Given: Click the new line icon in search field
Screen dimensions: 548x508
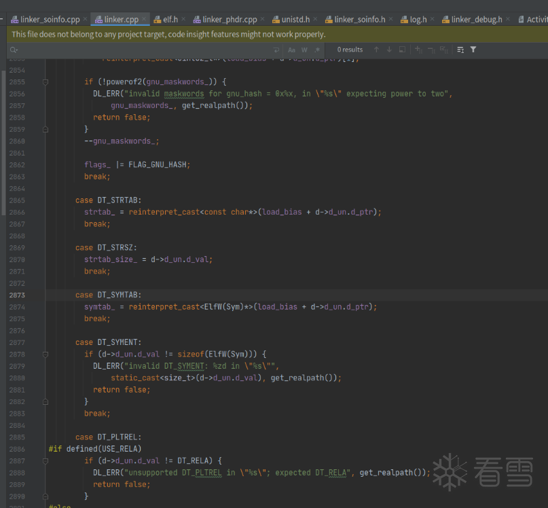Looking at the screenshot, I should 276,50.
